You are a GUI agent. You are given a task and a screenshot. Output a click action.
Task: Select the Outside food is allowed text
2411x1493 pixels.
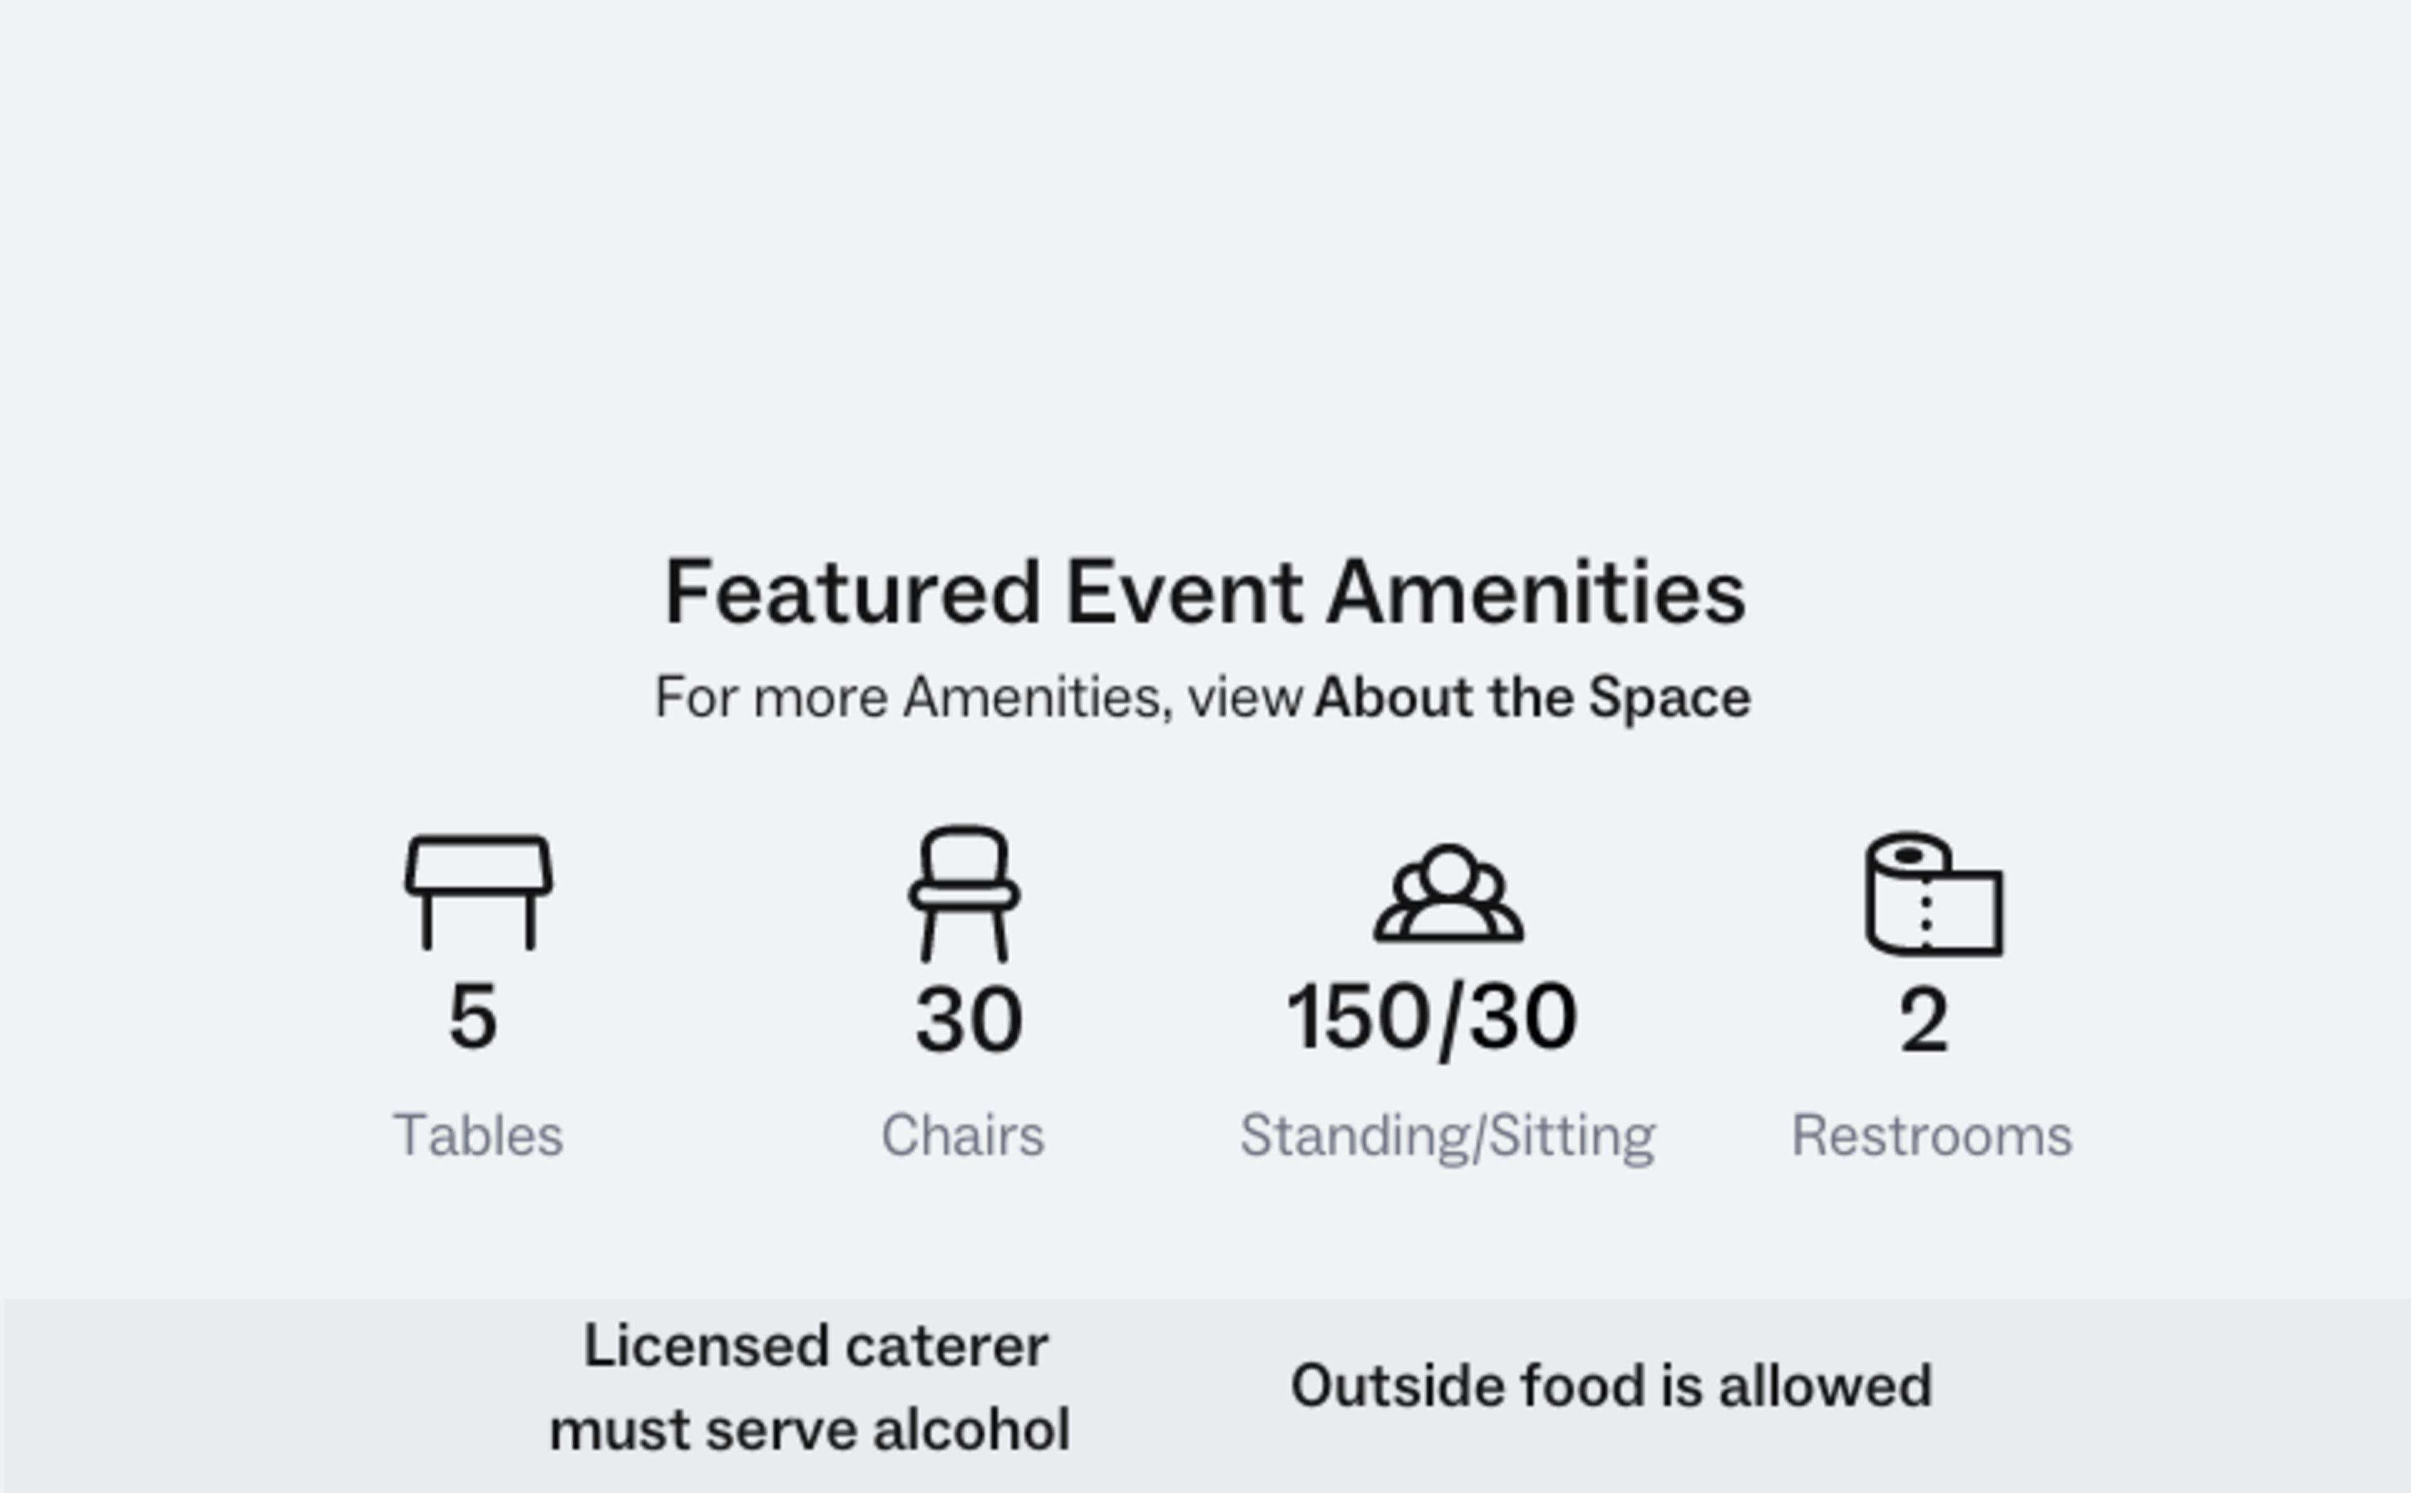pos(1614,1385)
